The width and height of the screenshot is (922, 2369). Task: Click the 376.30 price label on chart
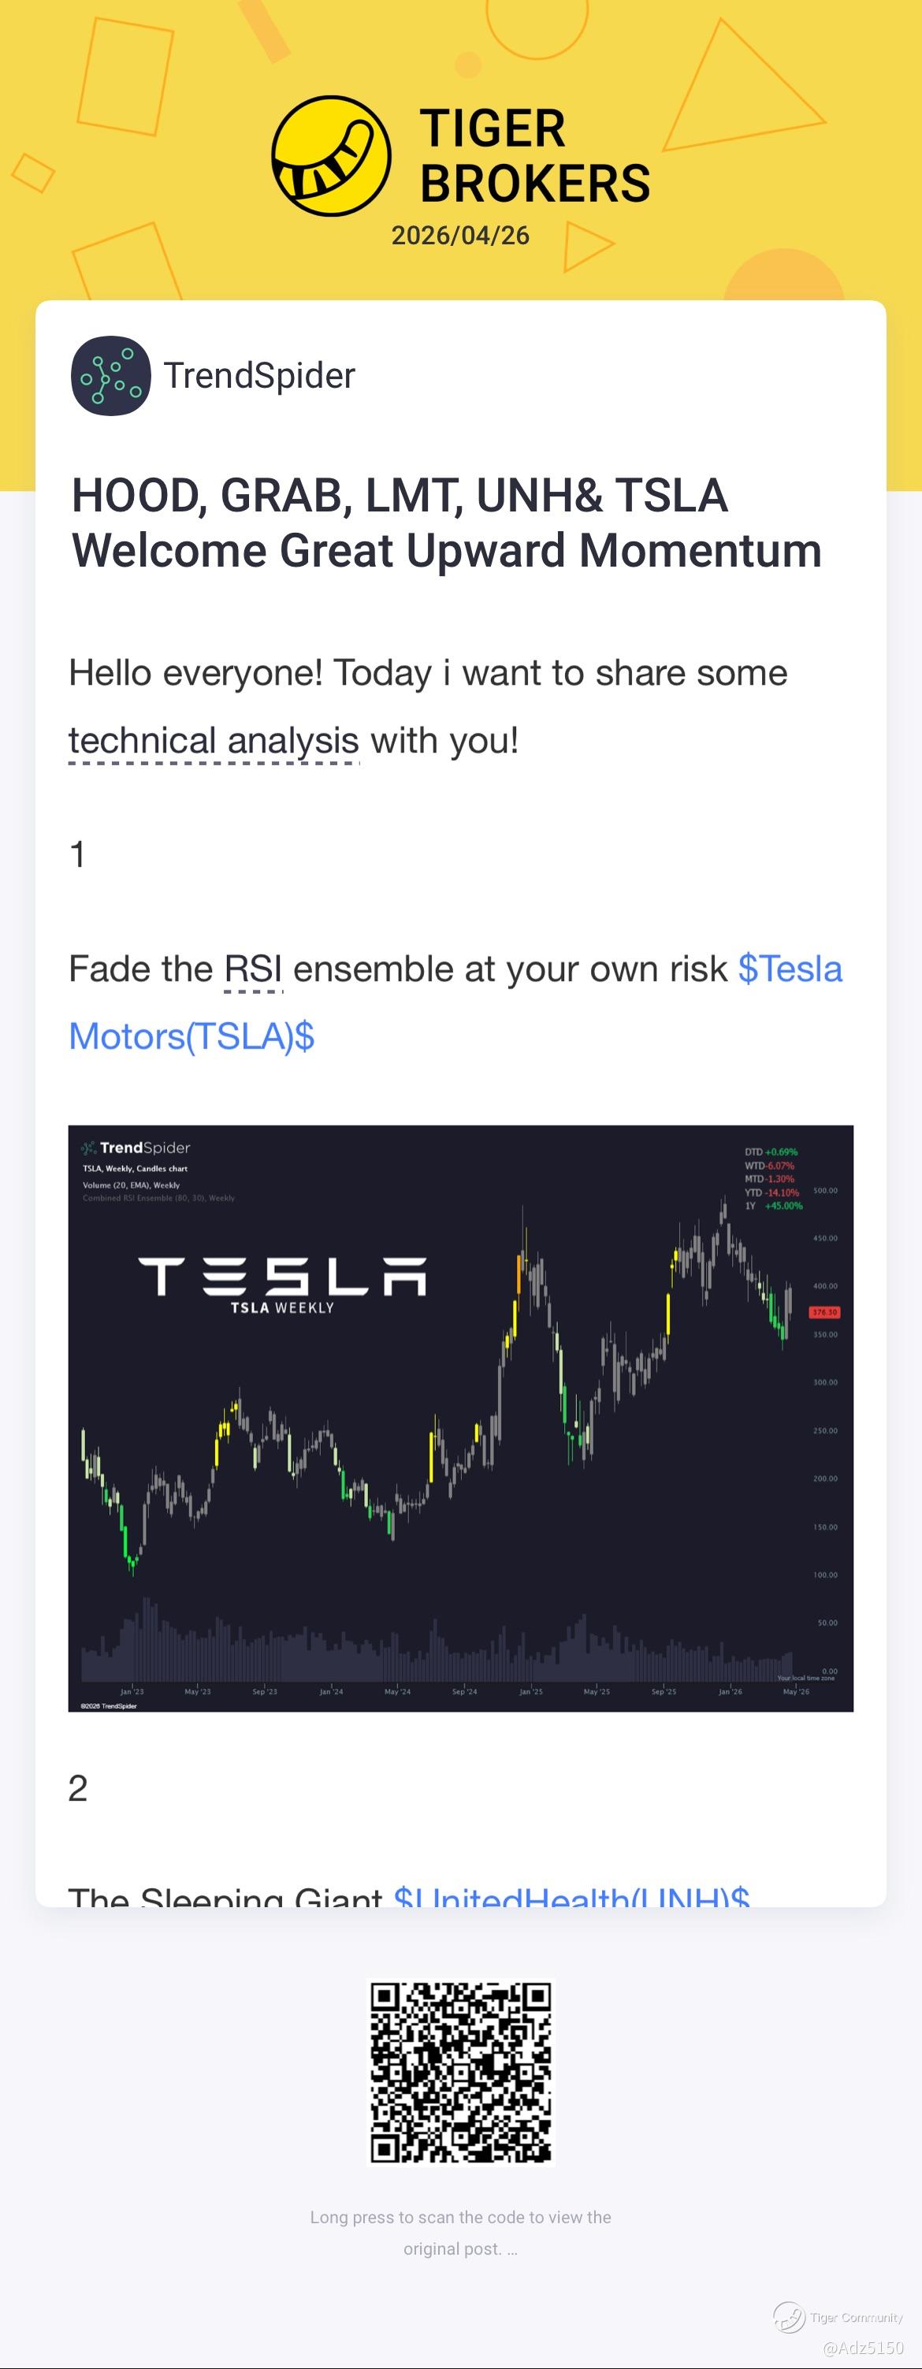pyautogui.click(x=823, y=1312)
